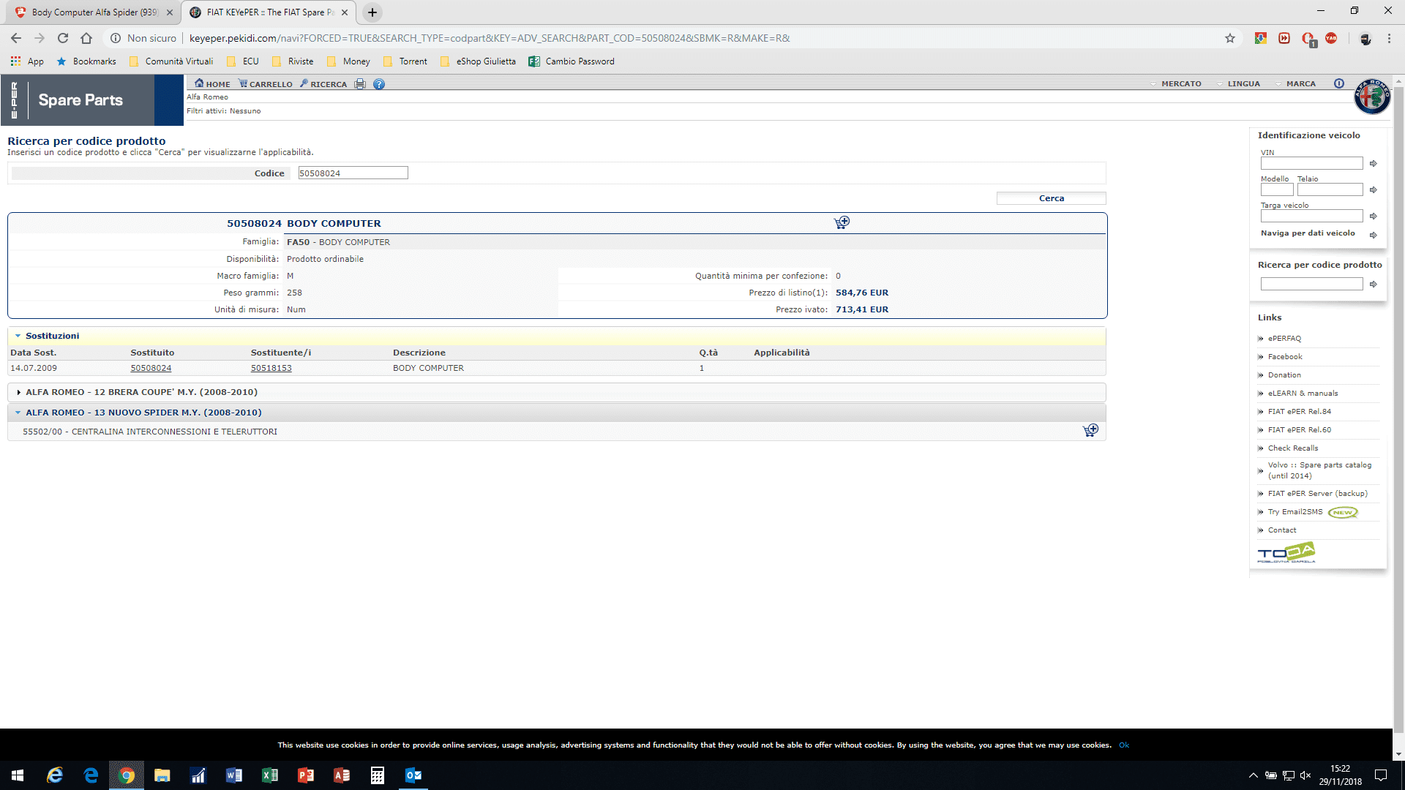
Task: Open Check Recalls link
Action: [x=1293, y=448]
